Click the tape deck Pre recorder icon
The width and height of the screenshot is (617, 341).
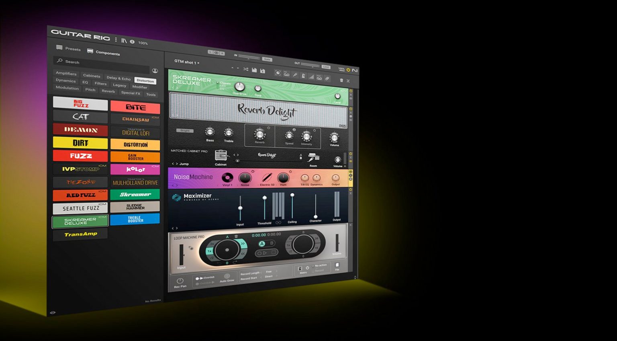[x=286, y=74]
